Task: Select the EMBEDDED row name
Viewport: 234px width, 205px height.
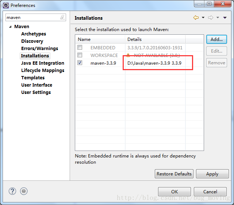Action: (103, 48)
